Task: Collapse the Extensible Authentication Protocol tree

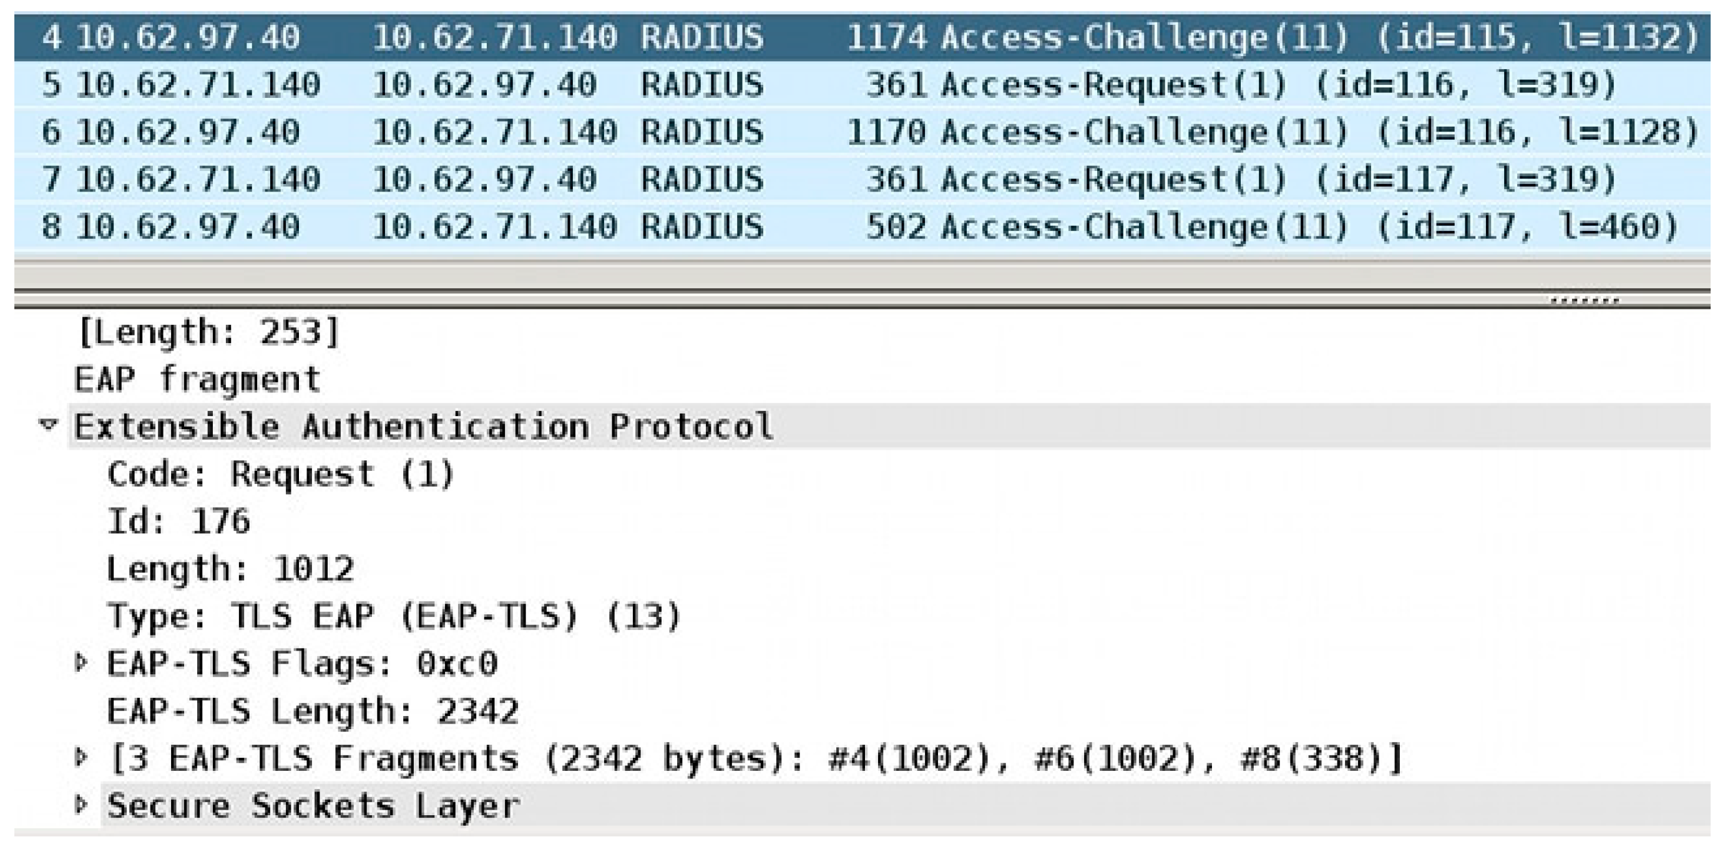Action: tap(47, 425)
